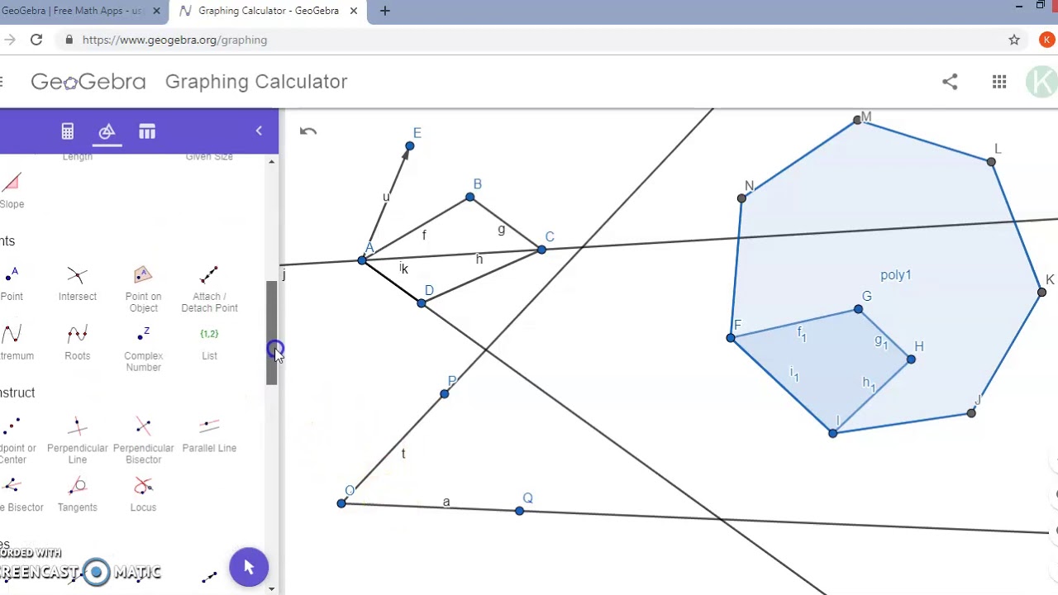1058x595 pixels.
Task: Select the Point tool
Action: point(12,283)
